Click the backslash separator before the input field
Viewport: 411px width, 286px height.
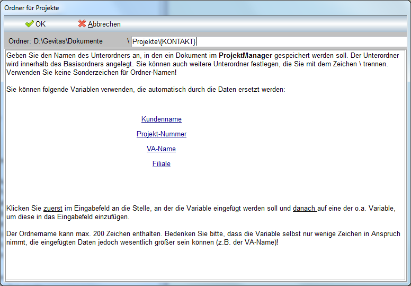coord(128,41)
